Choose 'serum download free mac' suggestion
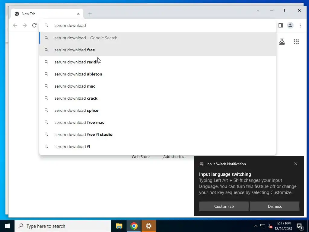Viewport: 309px width, 232px height. [x=158, y=122]
